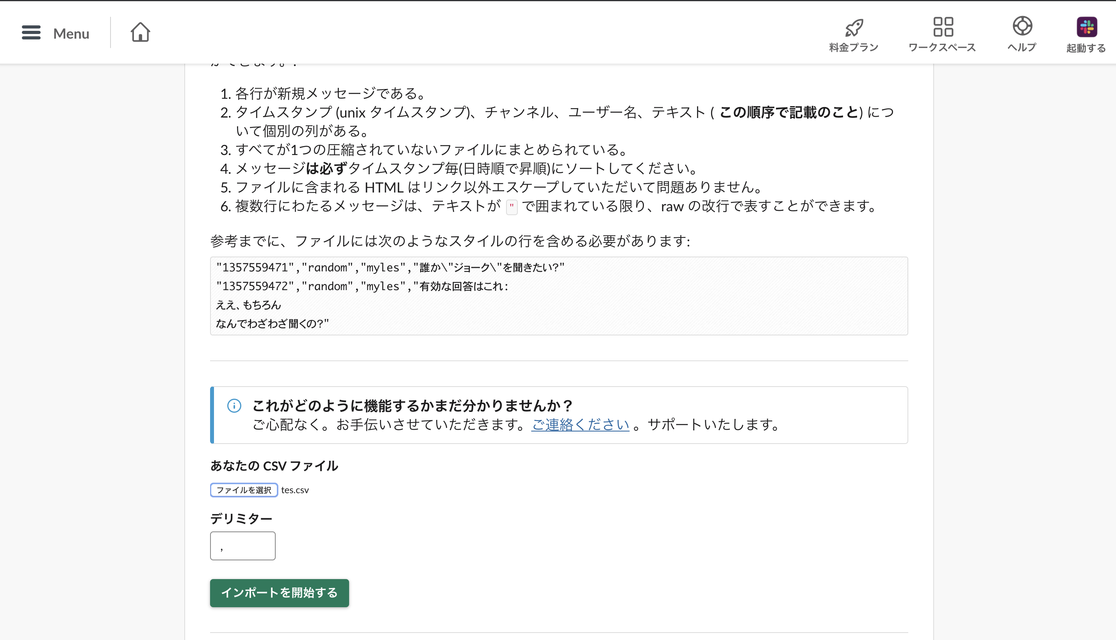The width and height of the screenshot is (1116, 640).
Task: Click the quote character icon in instruction six
Action: [511, 207]
